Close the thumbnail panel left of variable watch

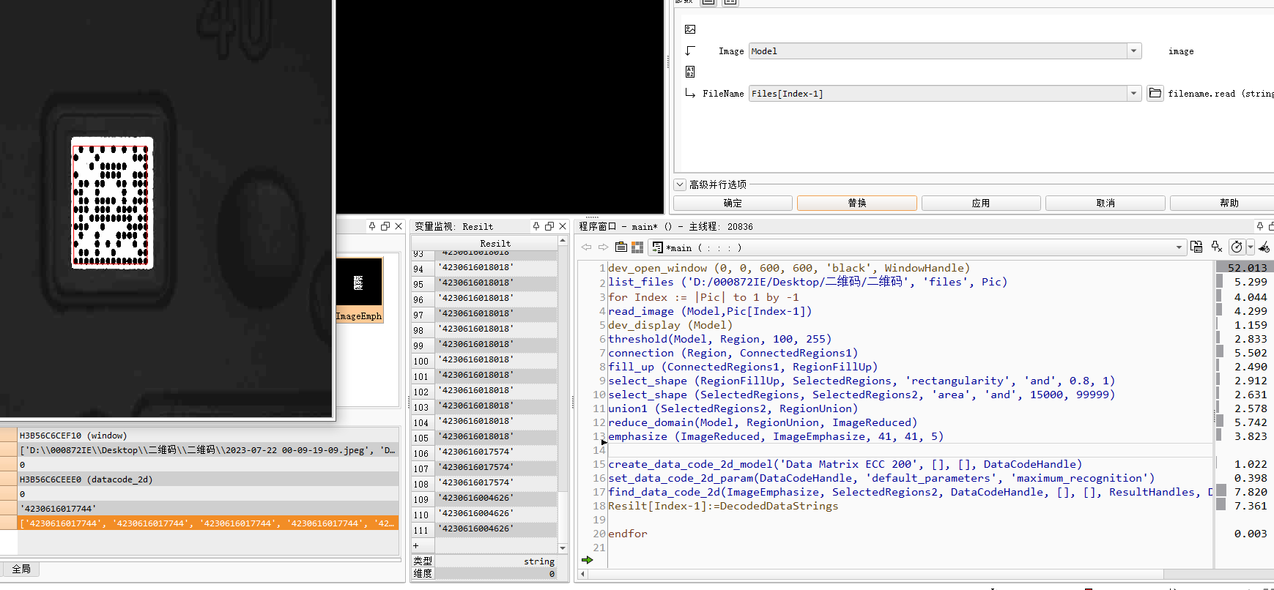point(399,226)
